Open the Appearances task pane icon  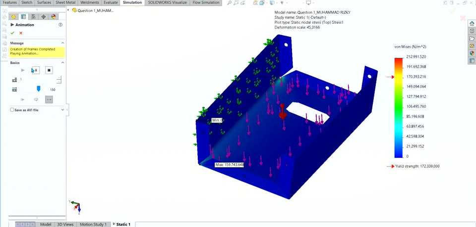pyautogui.click(x=472, y=53)
